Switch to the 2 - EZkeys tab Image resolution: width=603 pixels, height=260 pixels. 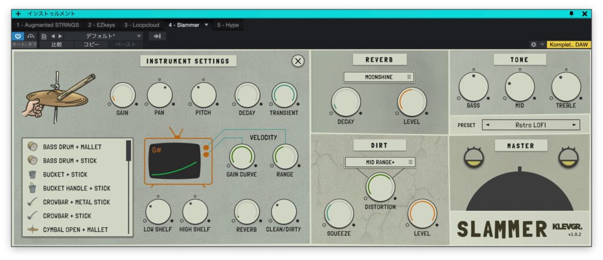(x=102, y=25)
